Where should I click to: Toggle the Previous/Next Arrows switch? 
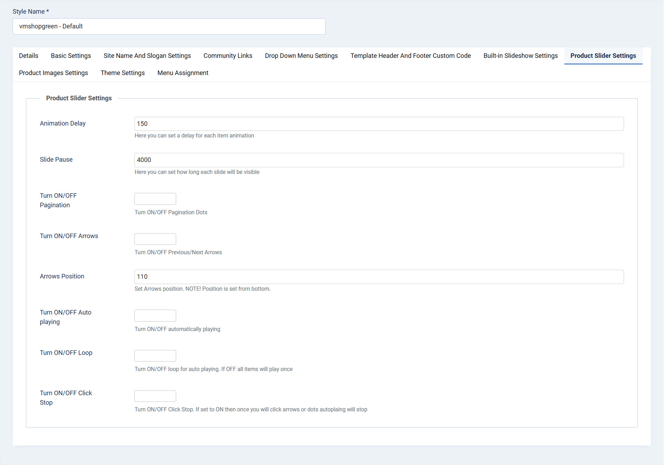155,239
